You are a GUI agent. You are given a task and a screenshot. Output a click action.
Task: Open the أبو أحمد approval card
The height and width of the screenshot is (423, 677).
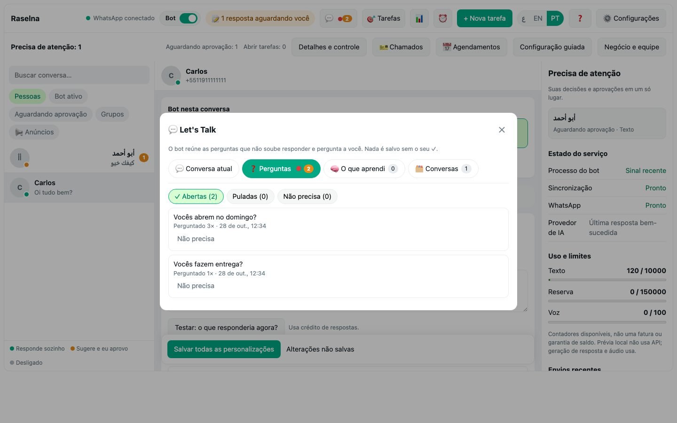coord(607,123)
